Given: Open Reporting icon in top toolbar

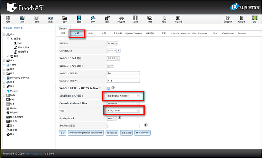Looking at the screenshot, I should coord(164,19).
